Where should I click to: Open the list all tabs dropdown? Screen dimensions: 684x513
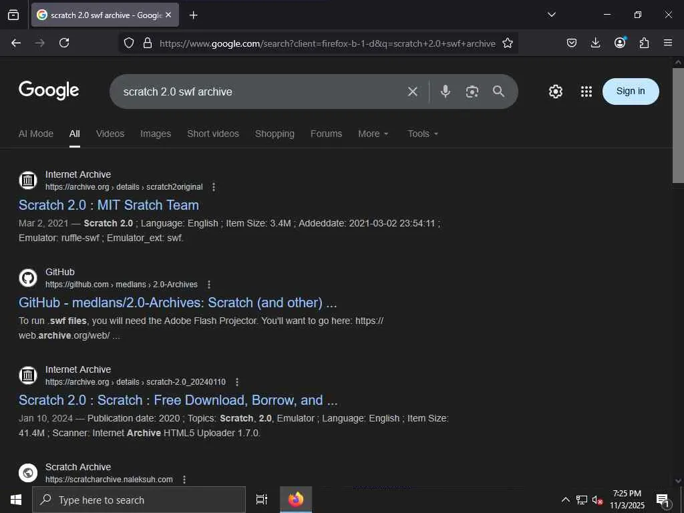coord(551,15)
